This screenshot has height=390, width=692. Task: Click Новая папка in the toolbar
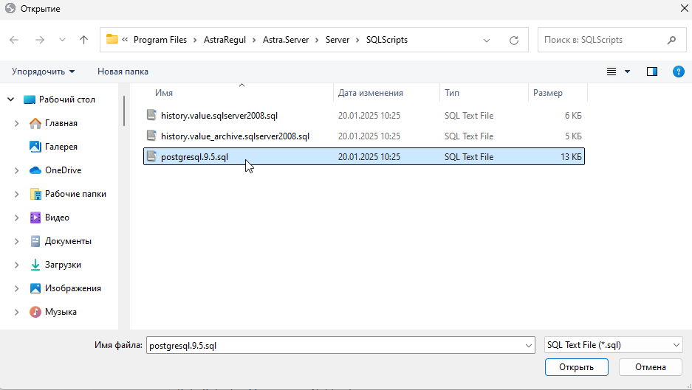coord(123,72)
